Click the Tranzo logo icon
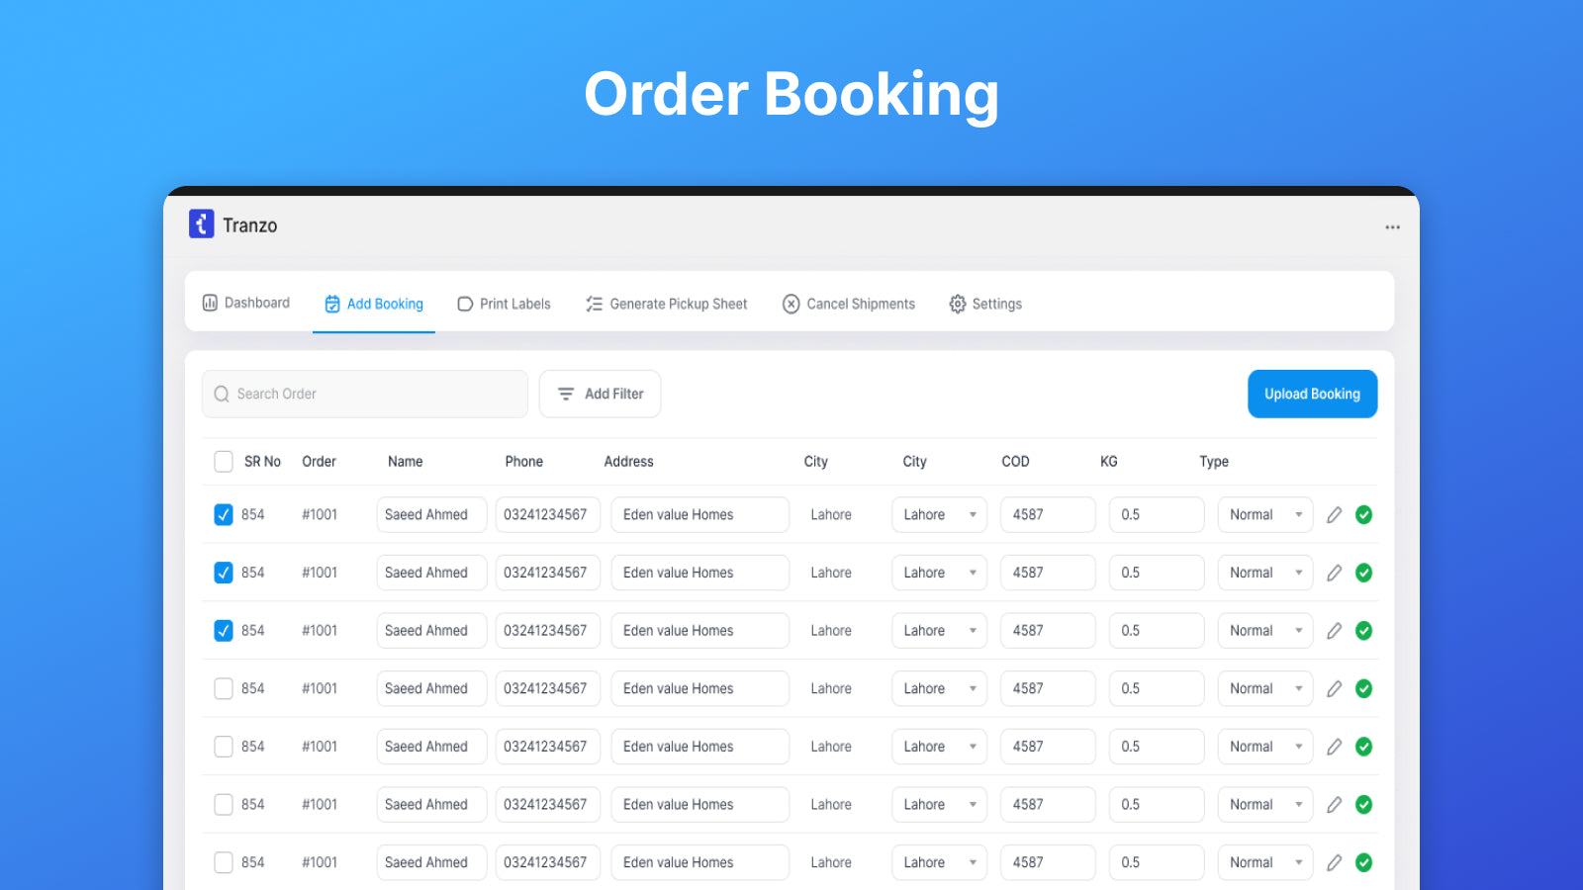The height and width of the screenshot is (890, 1583). pos(202,224)
